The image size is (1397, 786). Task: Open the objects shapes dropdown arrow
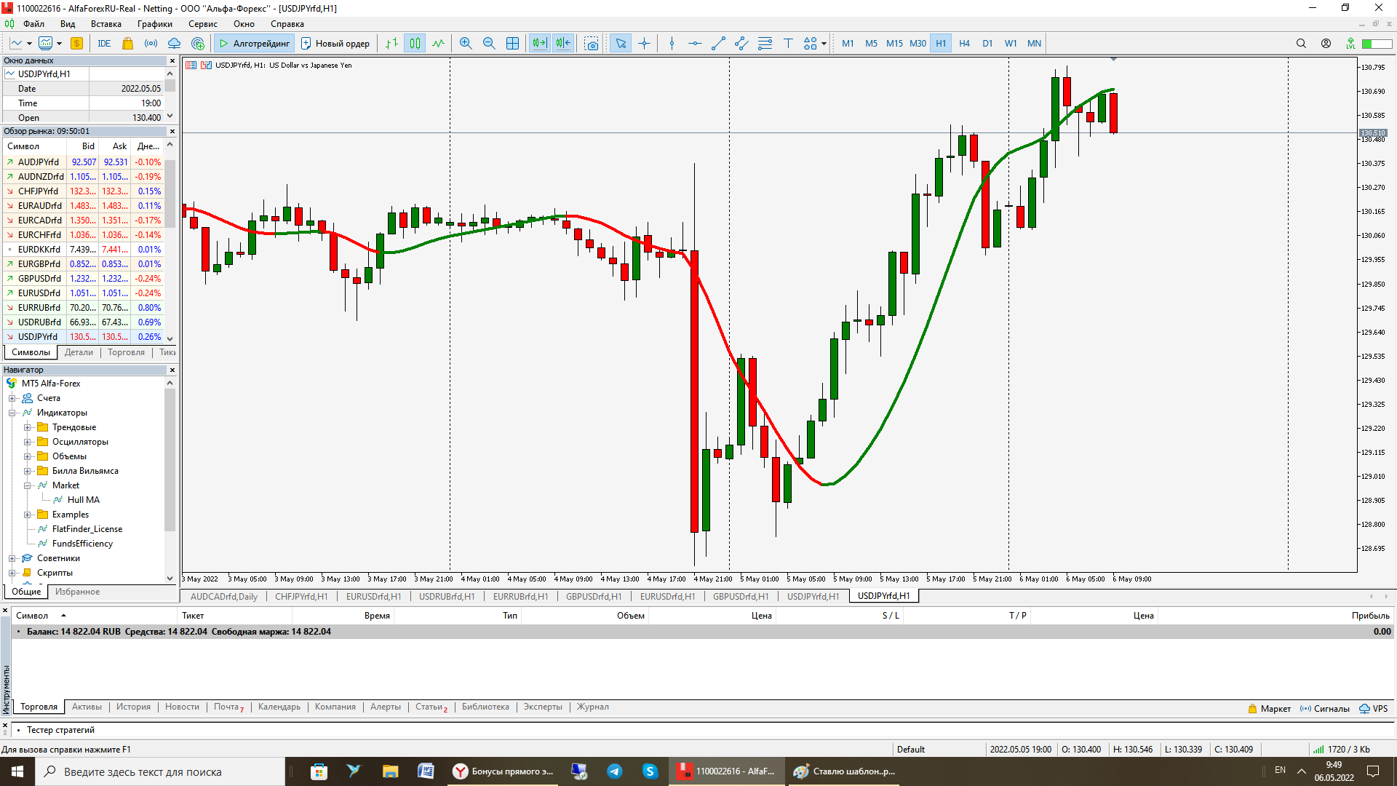[824, 44]
